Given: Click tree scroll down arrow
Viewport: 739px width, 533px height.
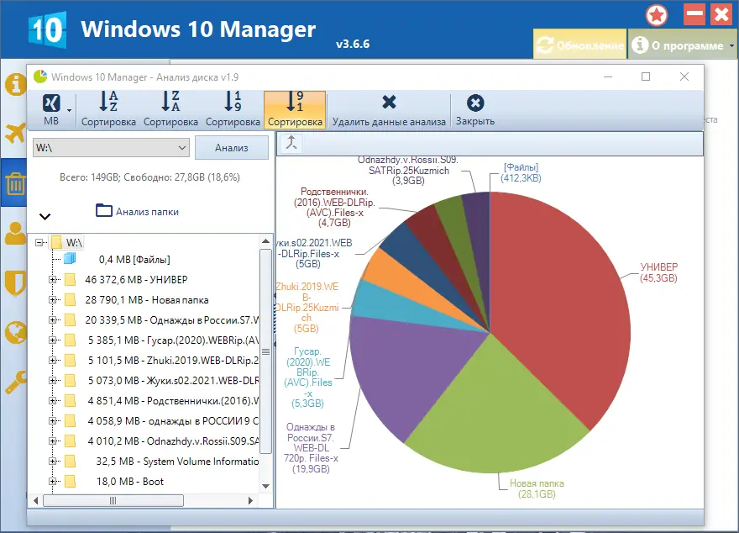Looking at the screenshot, I should pyautogui.click(x=266, y=486).
